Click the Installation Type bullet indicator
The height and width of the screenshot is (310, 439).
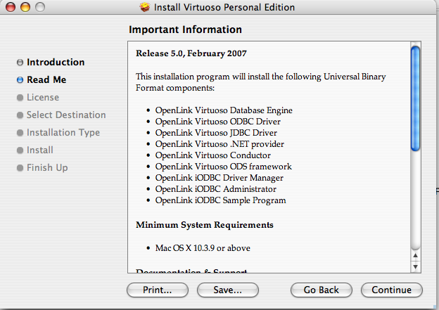tap(20, 133)
